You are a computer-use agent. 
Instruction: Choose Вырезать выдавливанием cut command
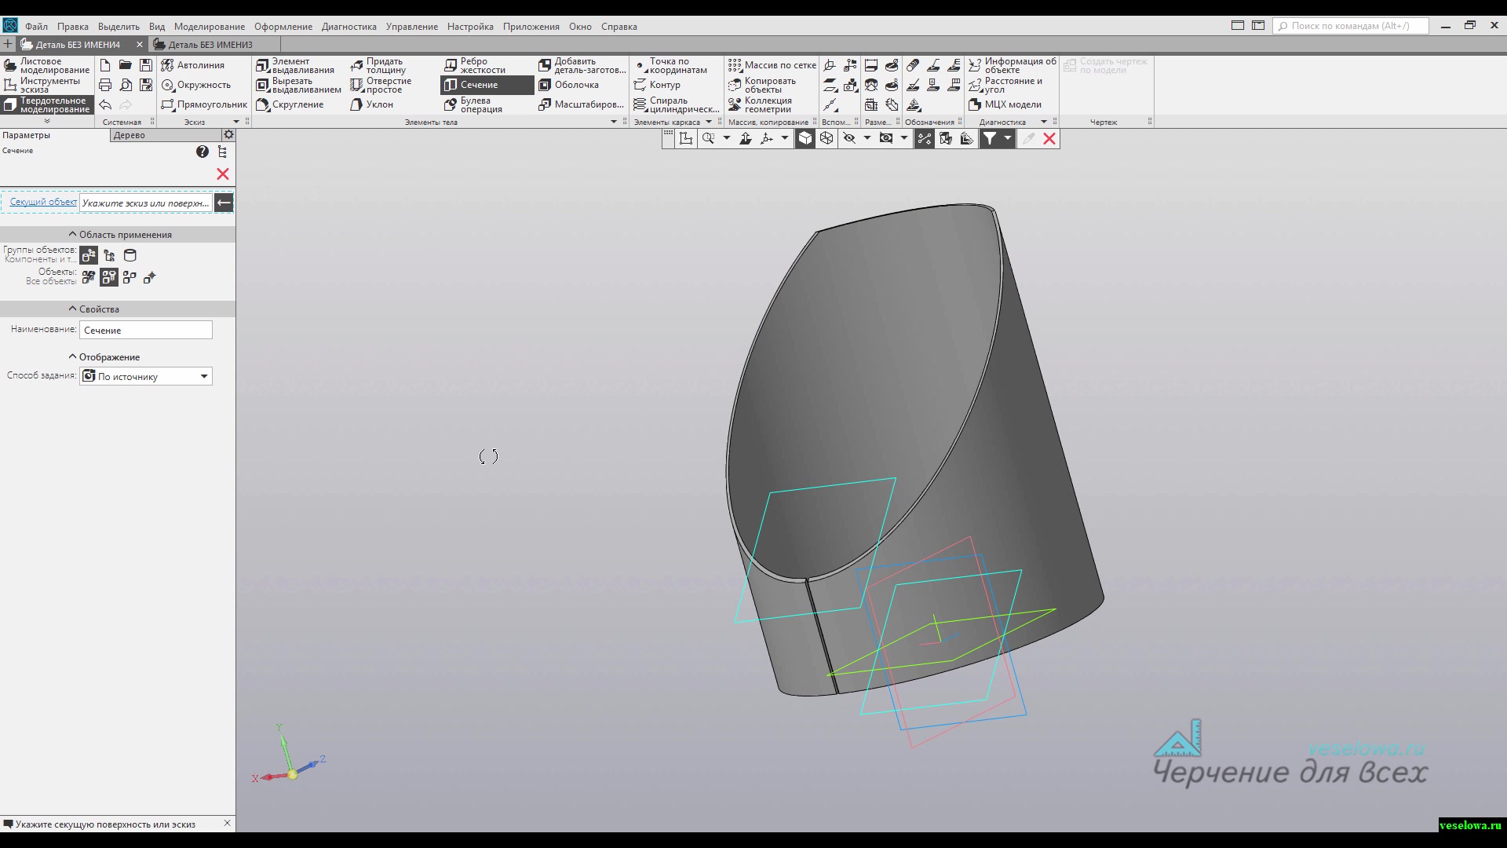(x=298, y=85)
